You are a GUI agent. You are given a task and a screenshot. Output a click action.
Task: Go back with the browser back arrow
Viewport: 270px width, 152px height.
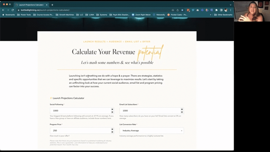point(3,10)
